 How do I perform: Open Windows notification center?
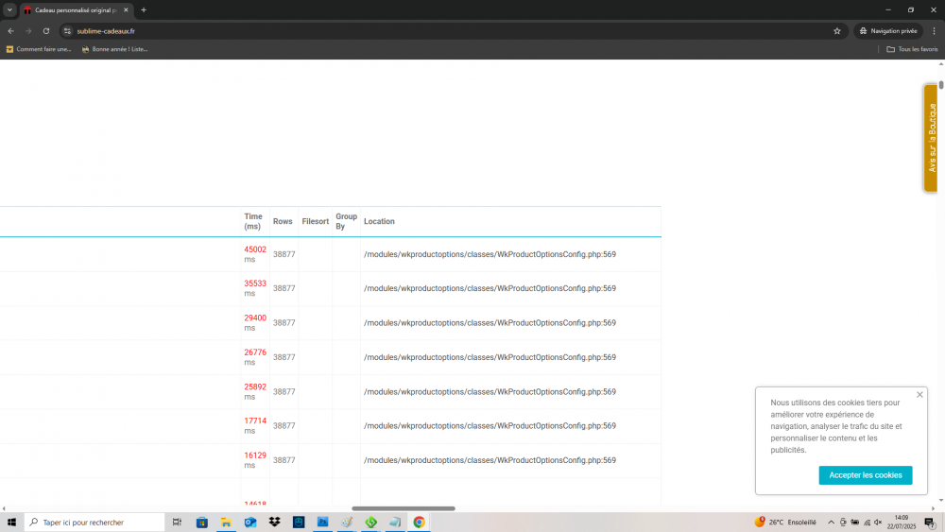click(930, 523)
